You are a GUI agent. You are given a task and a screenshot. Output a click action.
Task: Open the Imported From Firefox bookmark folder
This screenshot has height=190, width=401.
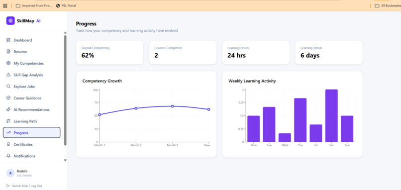point(34,5)
